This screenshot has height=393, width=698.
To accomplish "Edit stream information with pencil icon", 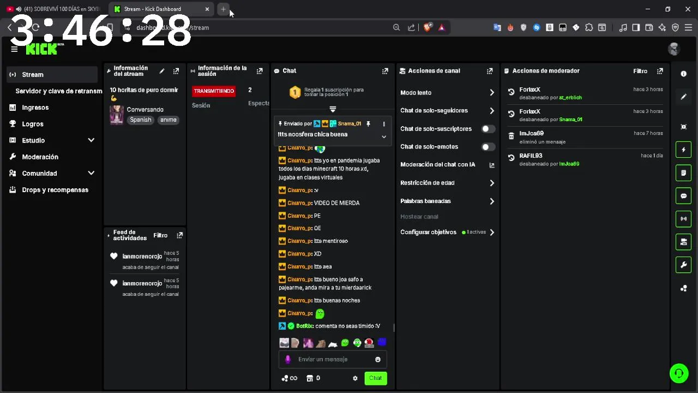I will pos(162,71).
